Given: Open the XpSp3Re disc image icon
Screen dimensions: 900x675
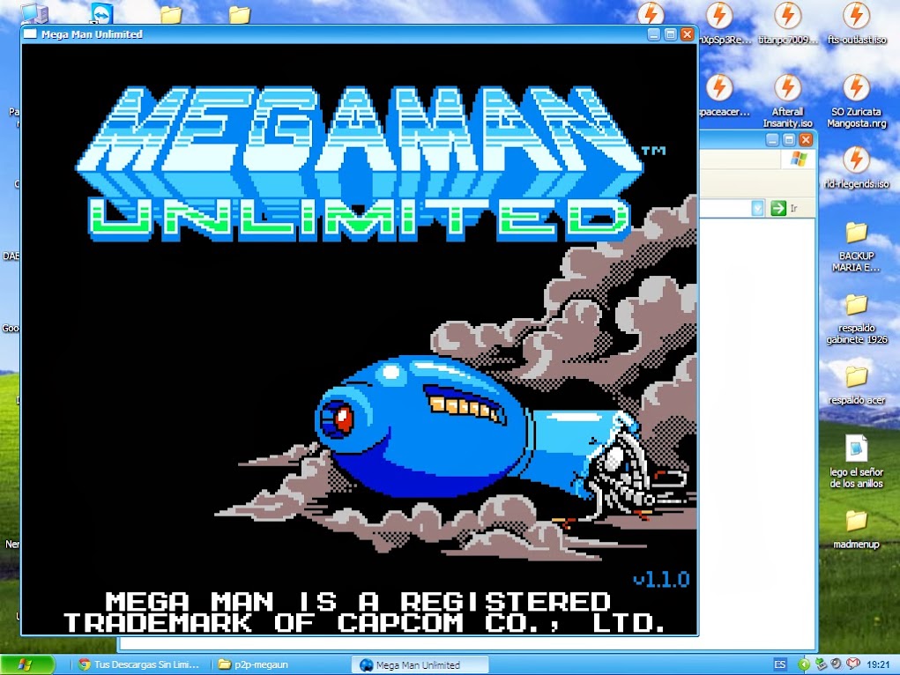Looking at the screenshot, I should pos(721,23).
